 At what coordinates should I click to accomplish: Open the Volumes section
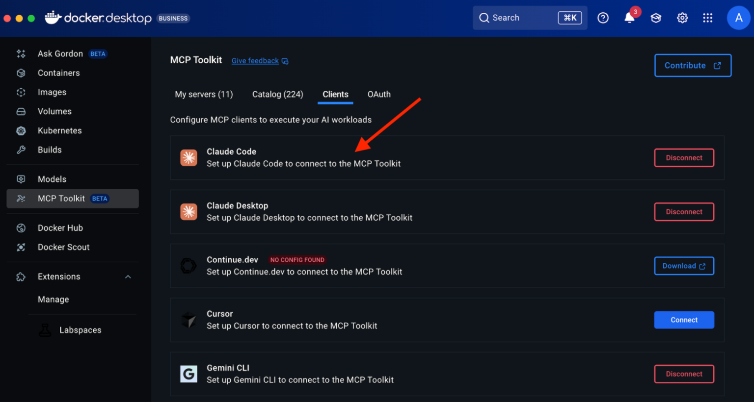tap(54, 111)
